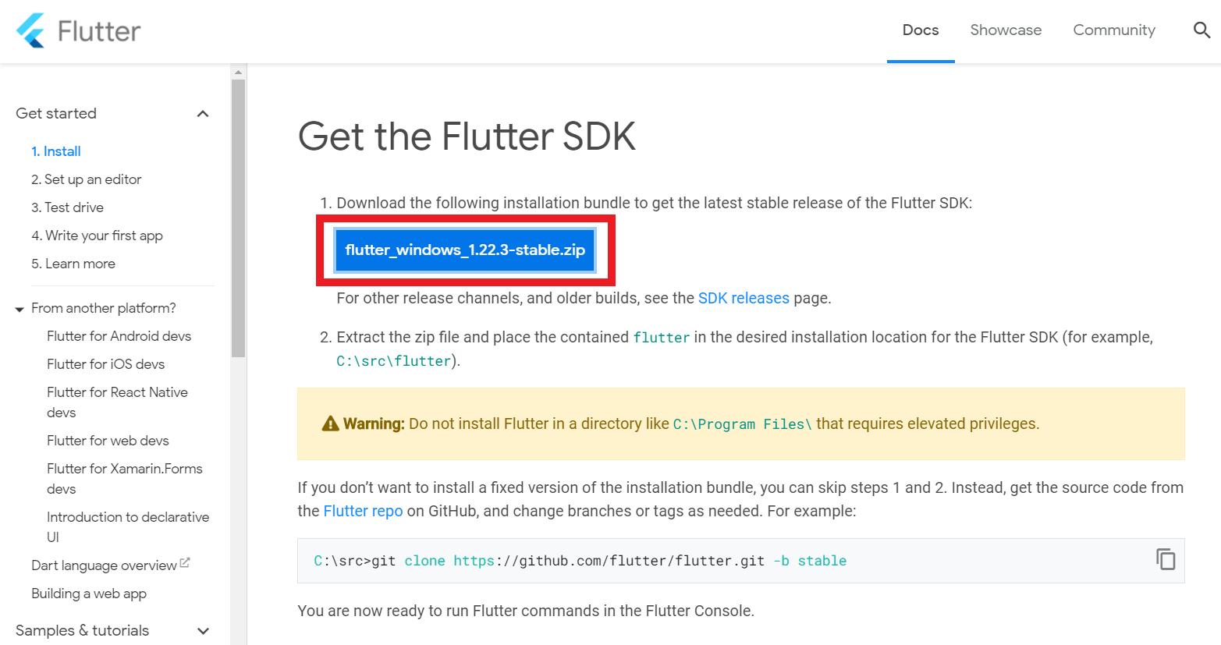
Task: Copy the git clone command
Action: coord(1166,559)
